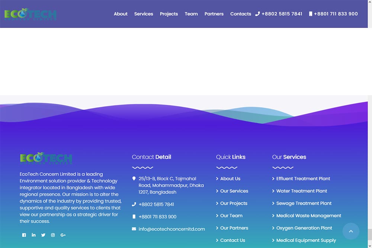Go to Services in top navigation
This screenshot has width=372, height=248.
pyautogui.click(x=144, y=14)
